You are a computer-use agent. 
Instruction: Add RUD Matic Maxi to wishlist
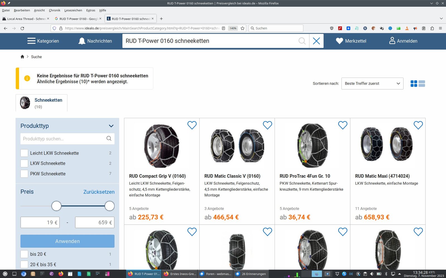(x=418, y=125)
